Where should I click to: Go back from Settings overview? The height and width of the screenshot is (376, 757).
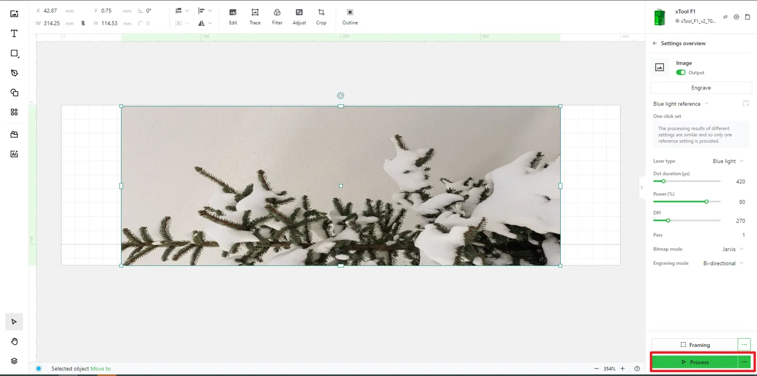655,43
